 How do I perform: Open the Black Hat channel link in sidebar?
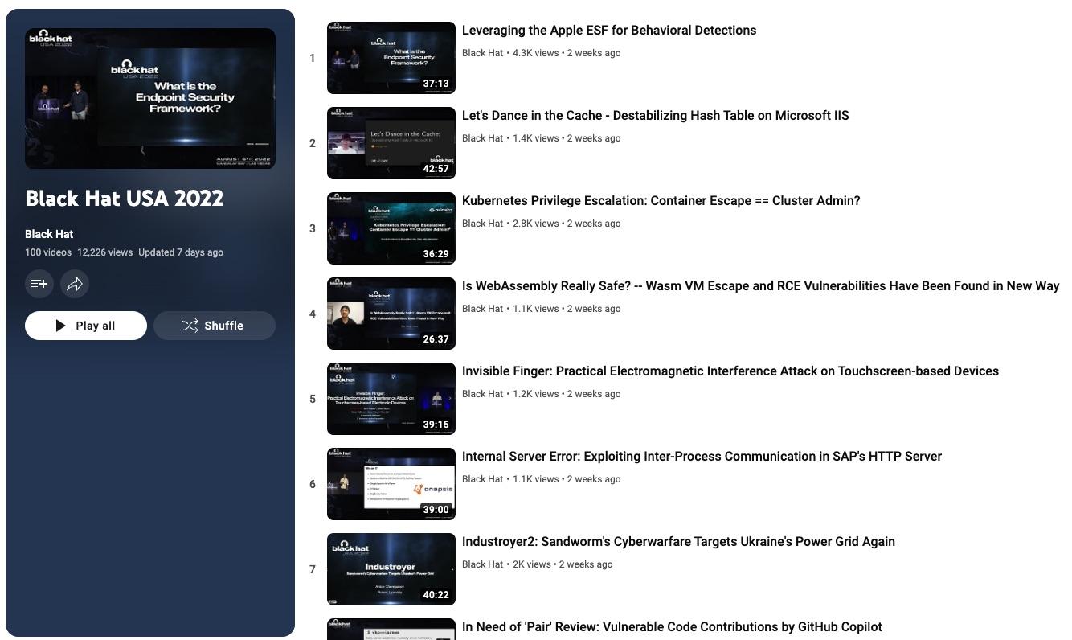click(x=49, y=234)
